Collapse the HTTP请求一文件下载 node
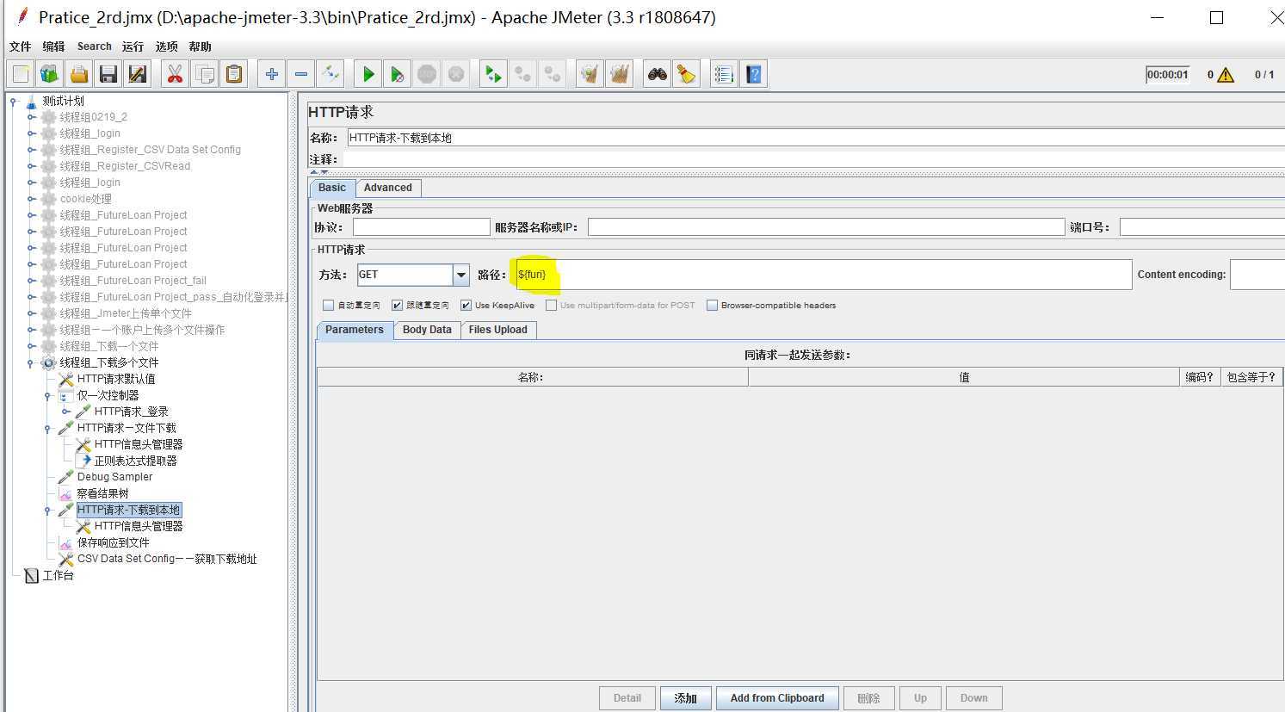Screen dimensions: 1285x712 pyautogui.click(x=47, y=428)
